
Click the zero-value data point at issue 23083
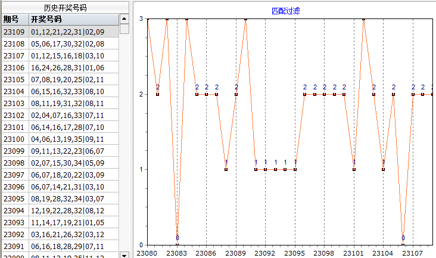[177, 244]
